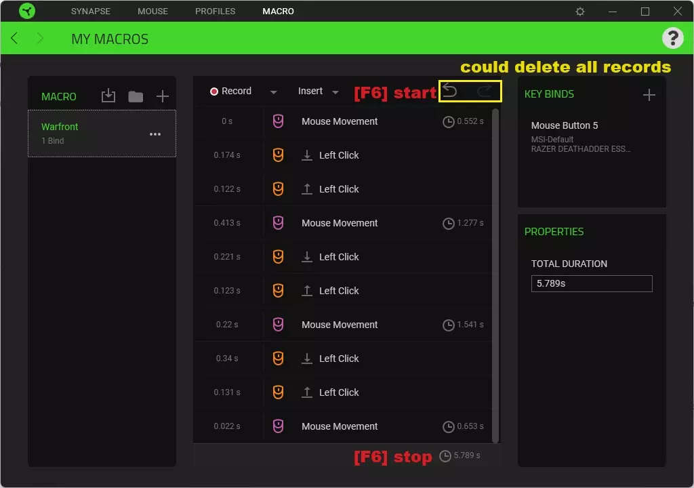Switch to the PROFILES tab

pos(215,11)
